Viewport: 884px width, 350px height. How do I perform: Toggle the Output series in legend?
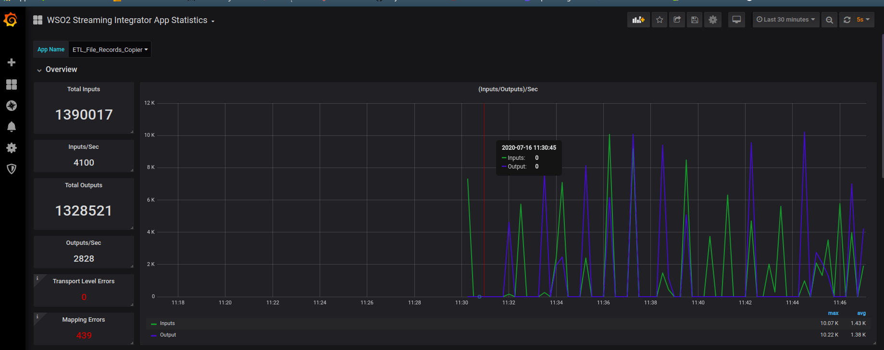point(168,335)
